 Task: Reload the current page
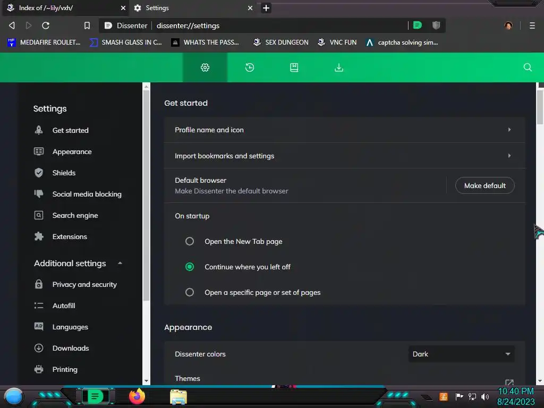pos(46,25)
